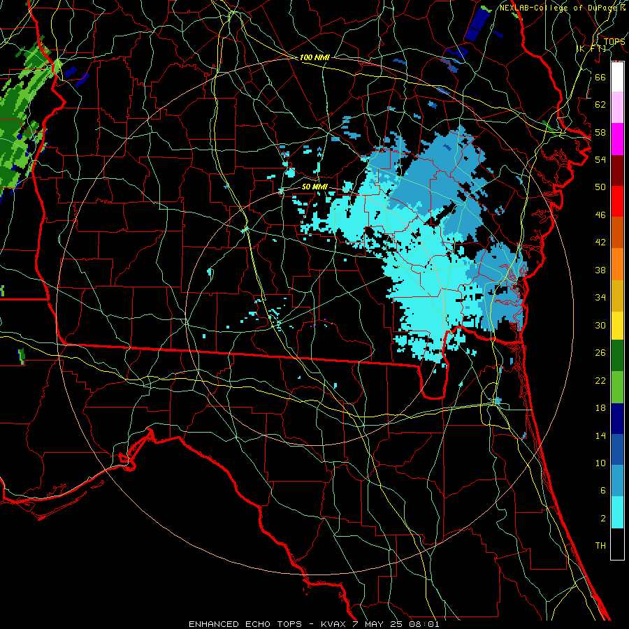Click the '(K FT)' legend units label
Screen dimensions: 629x629
591,48
